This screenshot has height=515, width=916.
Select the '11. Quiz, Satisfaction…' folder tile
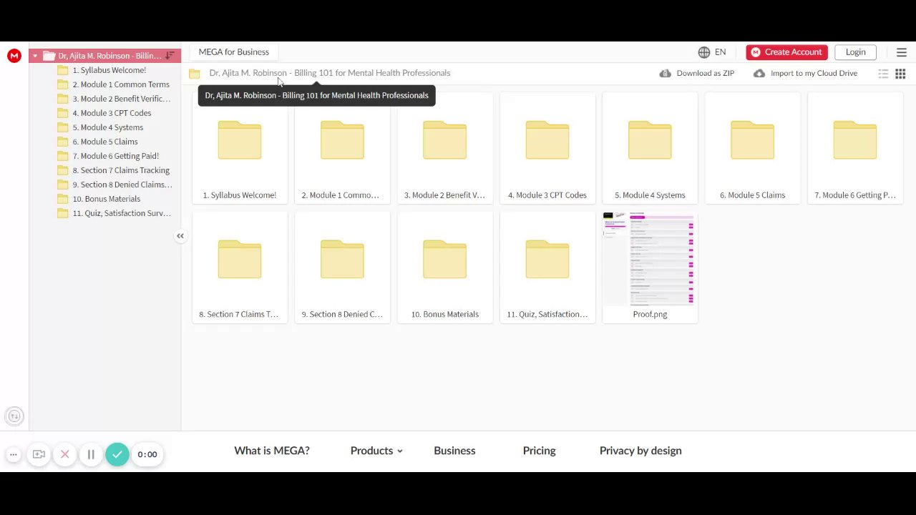[x=547, y=267]
